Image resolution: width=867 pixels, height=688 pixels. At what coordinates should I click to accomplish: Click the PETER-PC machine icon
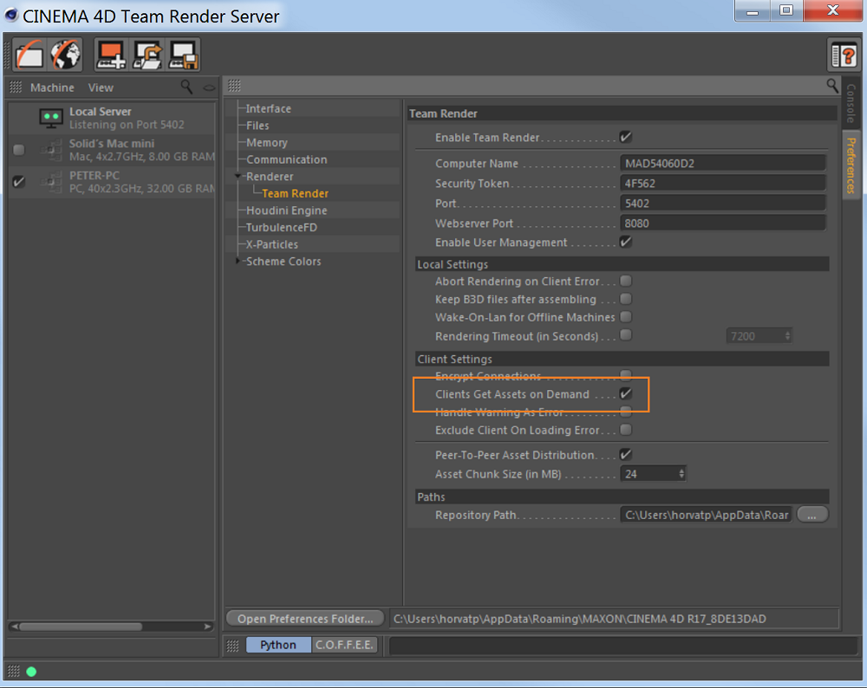(x=51, y=182)
